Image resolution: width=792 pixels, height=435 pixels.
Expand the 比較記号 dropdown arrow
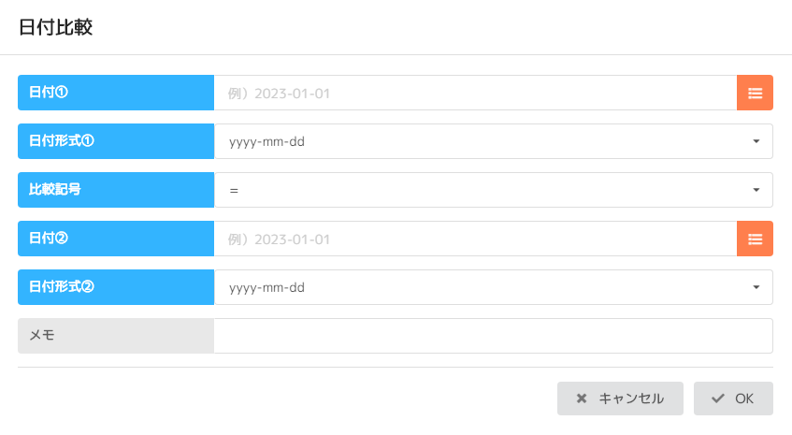click(756, 191)
